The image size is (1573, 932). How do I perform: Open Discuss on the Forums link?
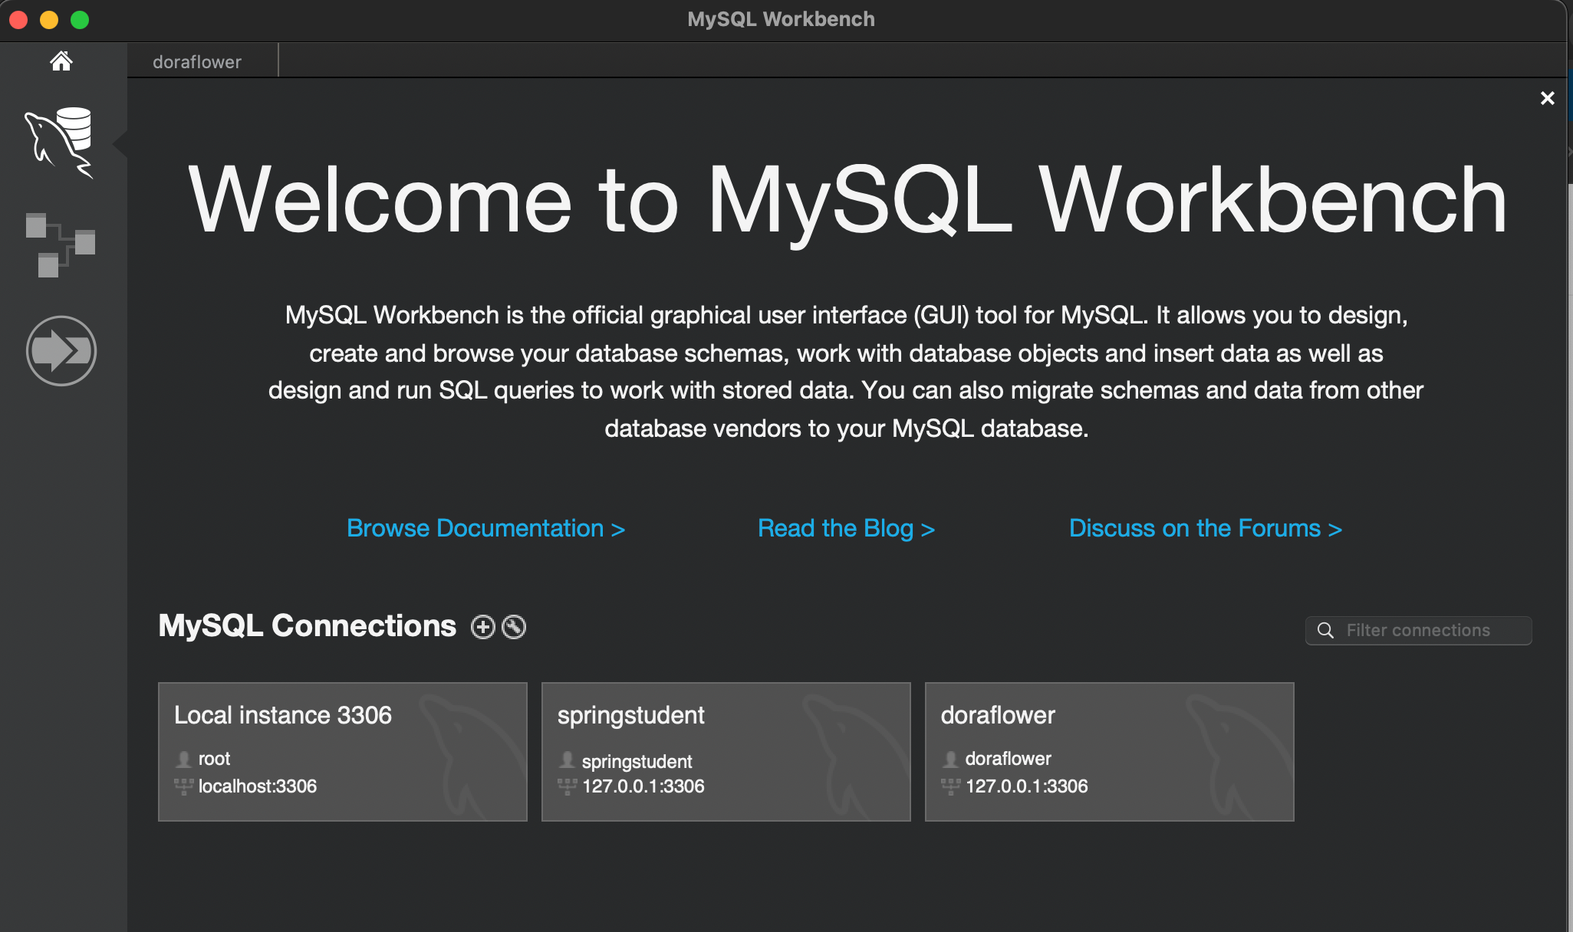1205,528
